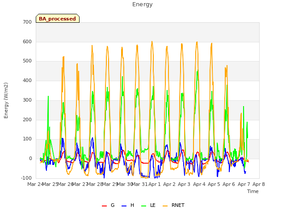Click the Time x-axis label
Image resolution: width=286 pixels, height=214 pixels.
coord(253,191)
